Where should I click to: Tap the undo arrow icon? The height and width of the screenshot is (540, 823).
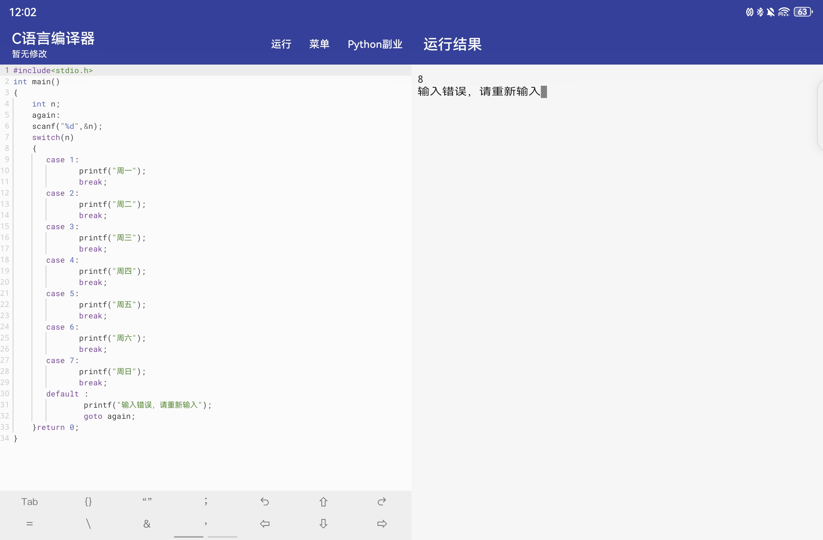coord(265,501)
